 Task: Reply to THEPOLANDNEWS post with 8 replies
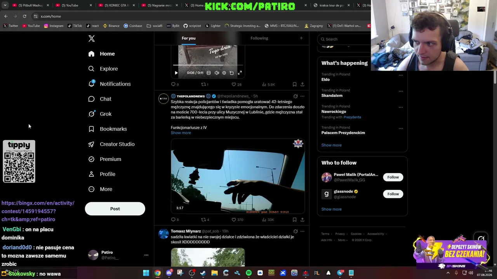point(175,220)
